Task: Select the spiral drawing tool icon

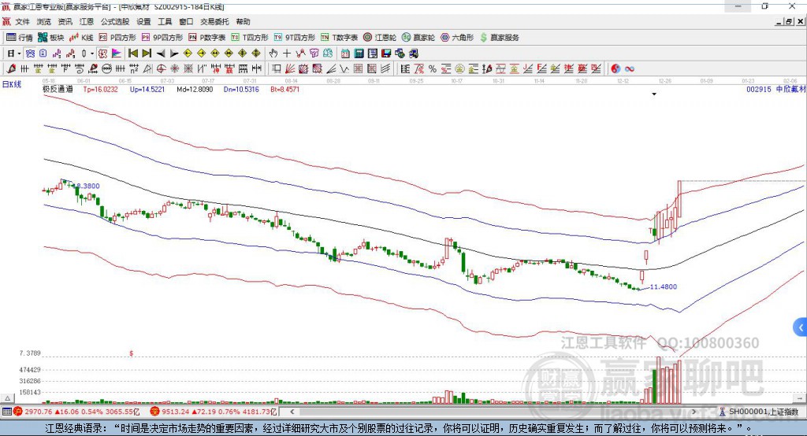Action: (80, 69)
